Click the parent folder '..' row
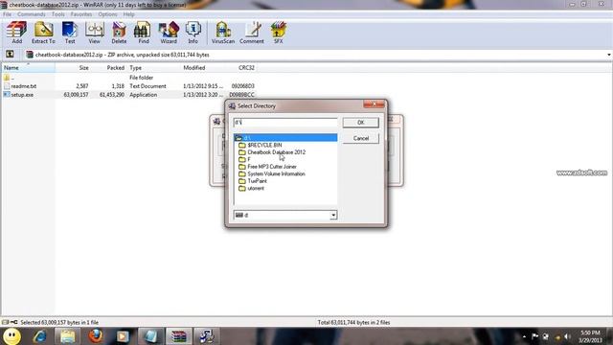 click(12, 78)
